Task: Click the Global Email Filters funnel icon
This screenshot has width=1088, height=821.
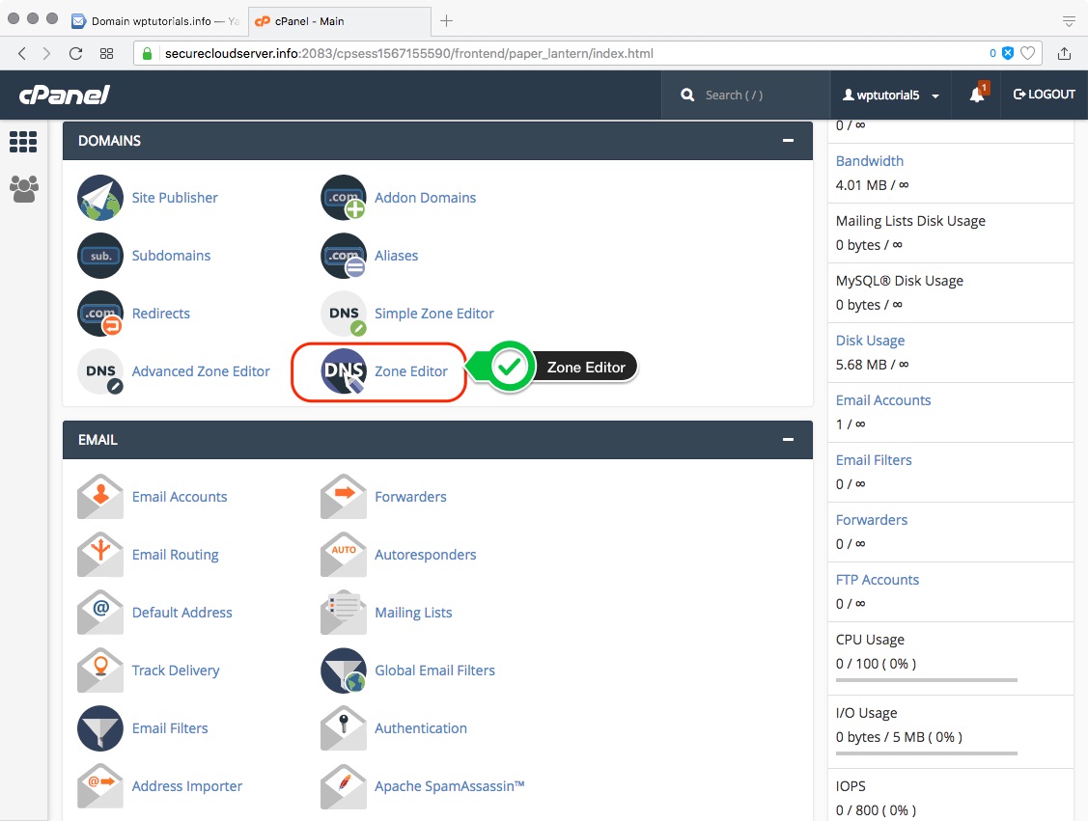Action: pos(344,670)
